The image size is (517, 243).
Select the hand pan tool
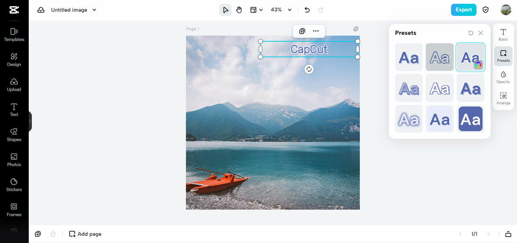(239, 10)
